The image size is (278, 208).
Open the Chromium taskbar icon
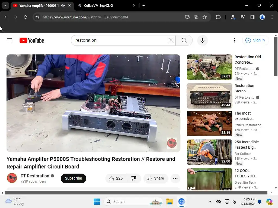tap(182, 201)
